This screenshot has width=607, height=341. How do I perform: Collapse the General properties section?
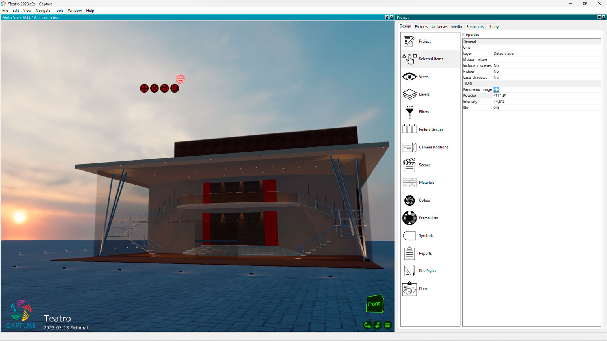point(469,41)
